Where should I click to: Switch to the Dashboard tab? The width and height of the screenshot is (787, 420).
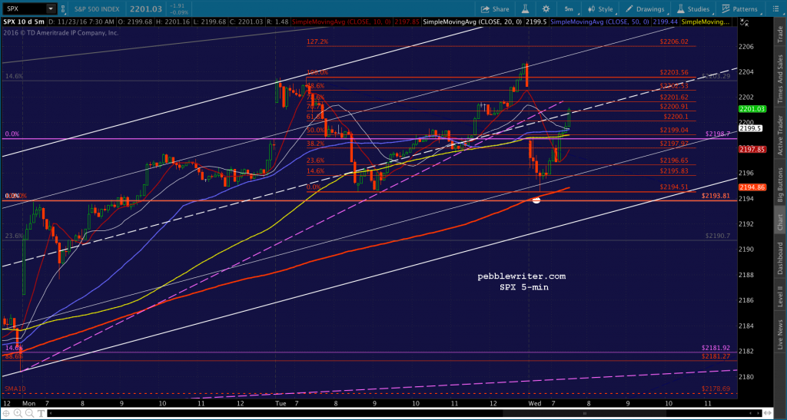[x=781, y=258]
